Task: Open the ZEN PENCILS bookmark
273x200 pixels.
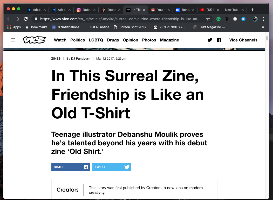Action: [171, 27]
